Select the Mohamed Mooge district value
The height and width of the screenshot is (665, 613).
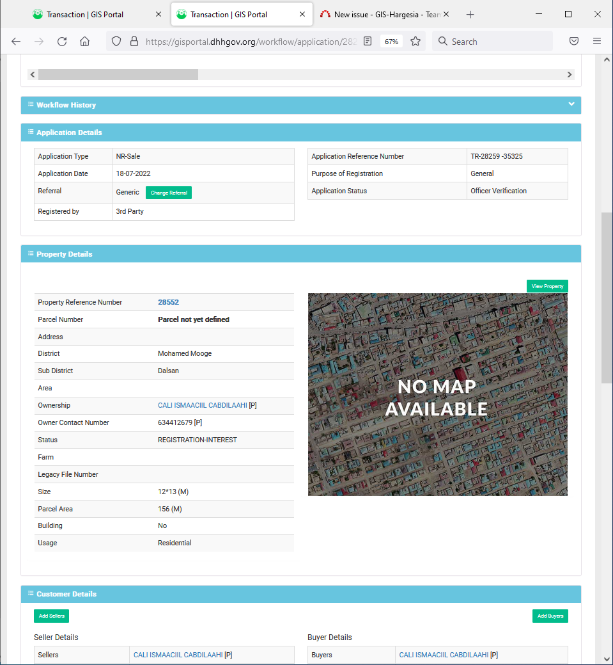click(x=184, y=353)
